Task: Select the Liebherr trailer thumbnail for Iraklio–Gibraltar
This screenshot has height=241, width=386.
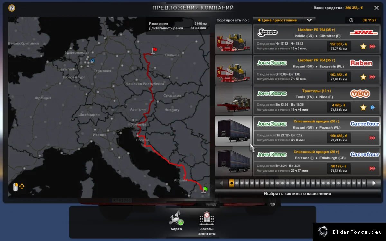Action: (233, 39)
